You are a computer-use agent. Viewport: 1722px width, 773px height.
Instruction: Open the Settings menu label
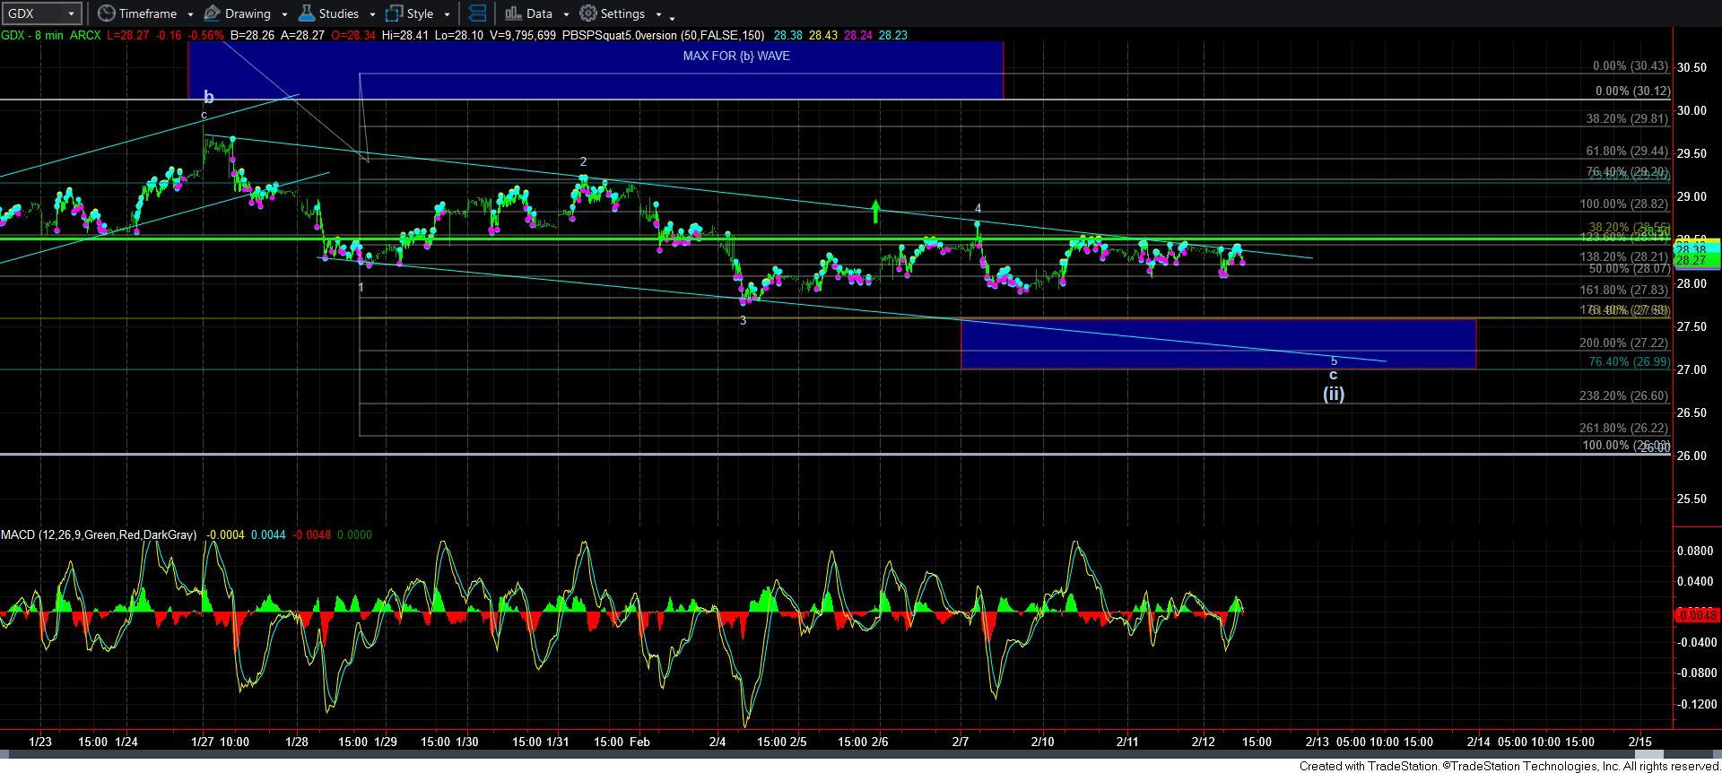click(x=622, y=13)
